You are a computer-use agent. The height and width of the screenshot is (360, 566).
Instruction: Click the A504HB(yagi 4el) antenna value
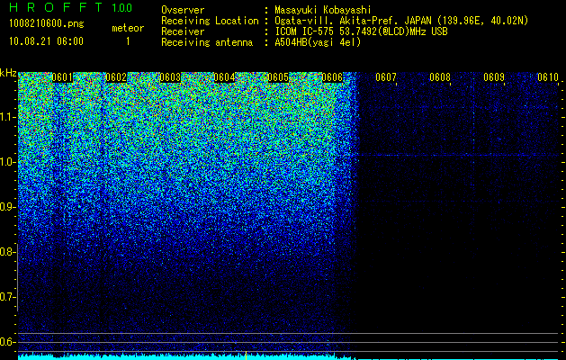point(318,42)
